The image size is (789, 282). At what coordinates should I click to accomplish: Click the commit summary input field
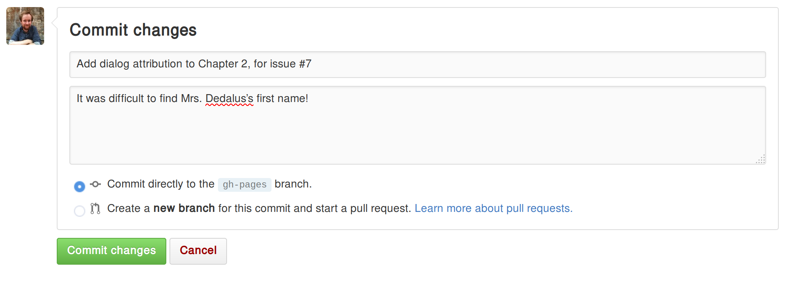click(418, 65)
